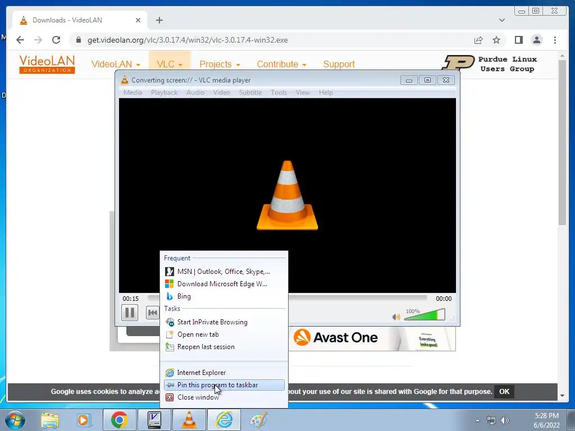Screen dimensions: 575x431
Task: Expand the Projects dropdown in navbar
Action: (220, 64)
